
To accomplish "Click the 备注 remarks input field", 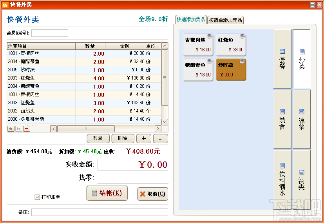I will tap(100, 212).
